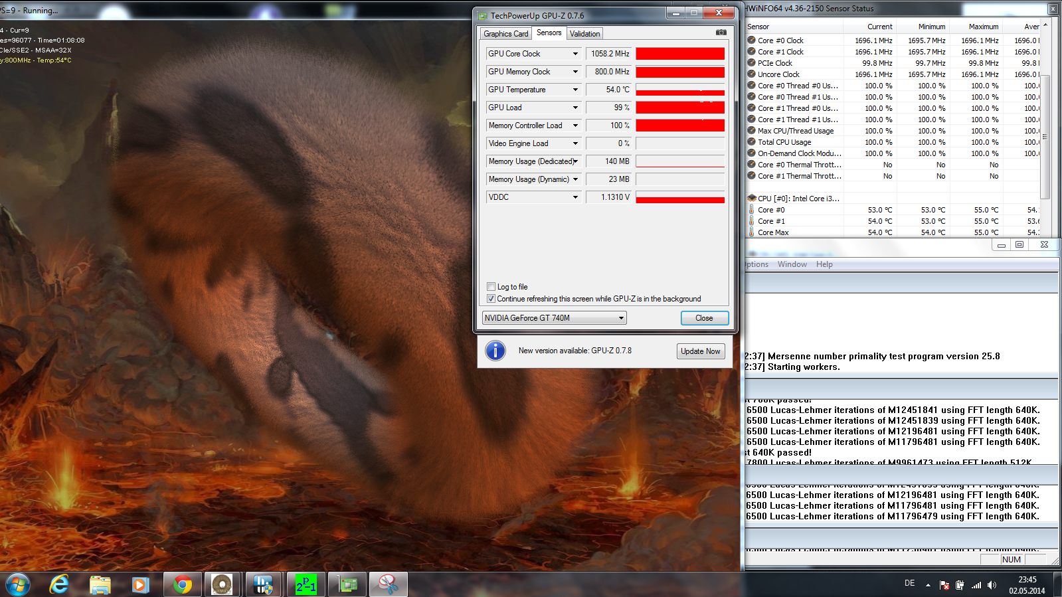This screenshot has height=597, width=1062.
Task: Switch to the Graphics Card tab
Action: pos(506,34)
